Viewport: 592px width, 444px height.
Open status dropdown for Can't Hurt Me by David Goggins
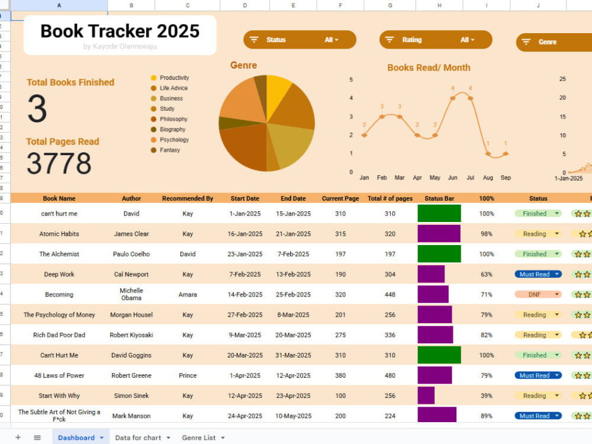tap(556, 355)
